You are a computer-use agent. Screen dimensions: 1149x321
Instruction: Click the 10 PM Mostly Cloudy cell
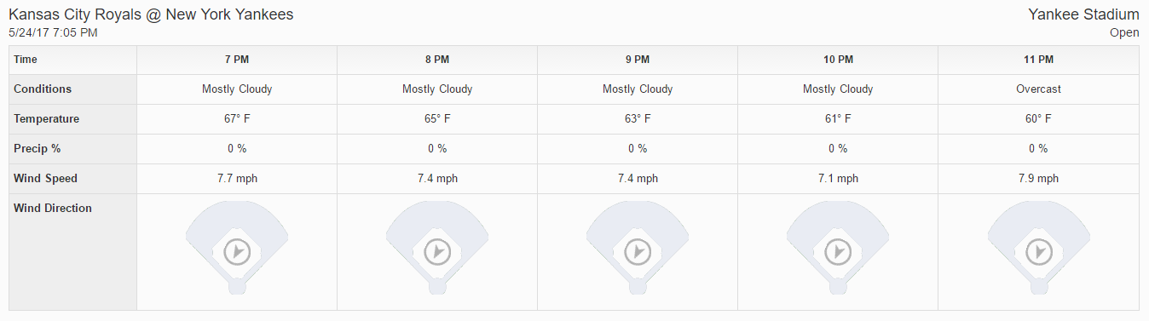[x=838, y=89]
